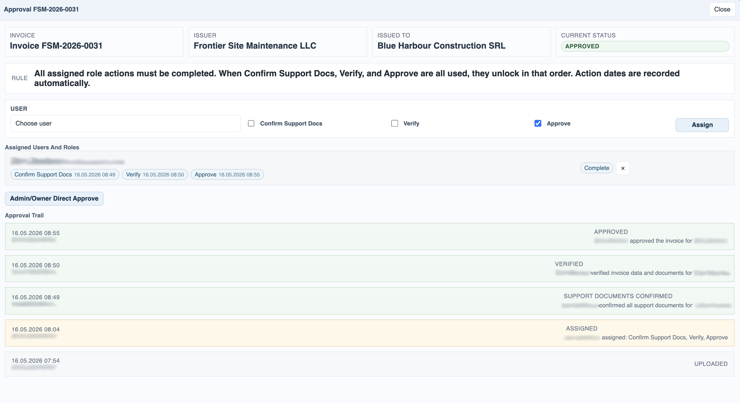This screenshot has width=740, height=403.
Task: Select the Confirm Support Docs 08:49 chip
Action: [65, 174]
